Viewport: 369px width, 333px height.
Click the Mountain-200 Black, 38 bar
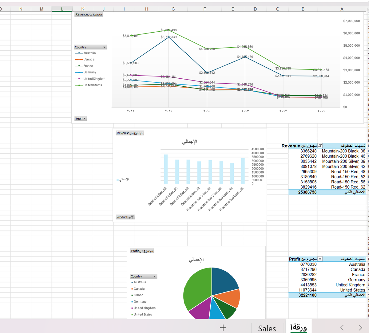tap(243, 171)
